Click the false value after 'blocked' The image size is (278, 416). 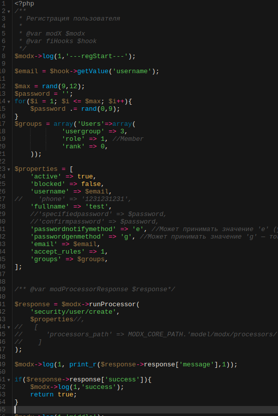[91, 184]
